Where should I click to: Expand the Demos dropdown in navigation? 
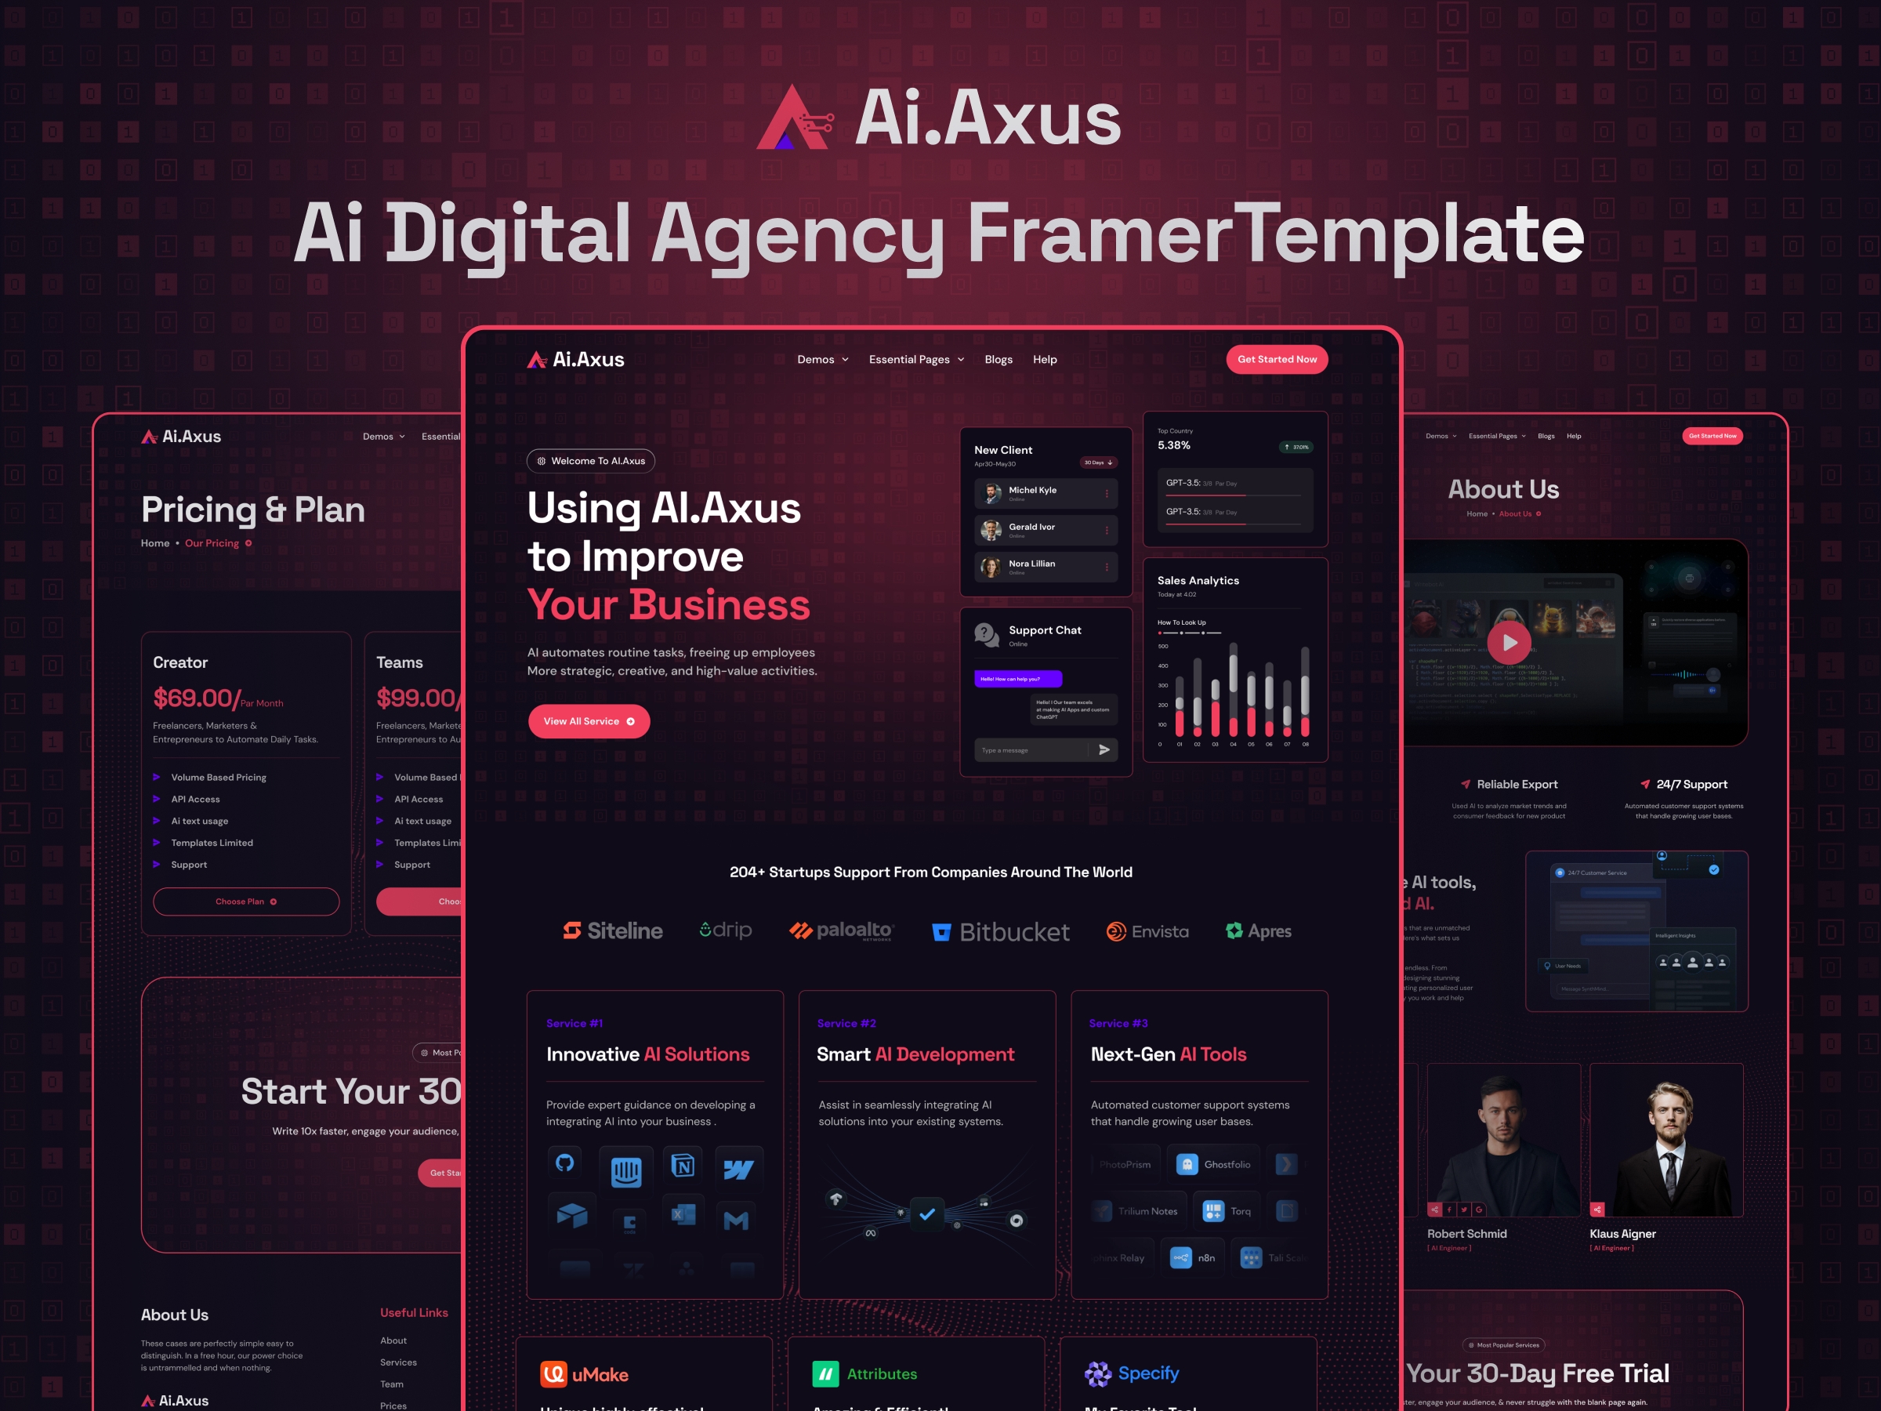point(812,359)
